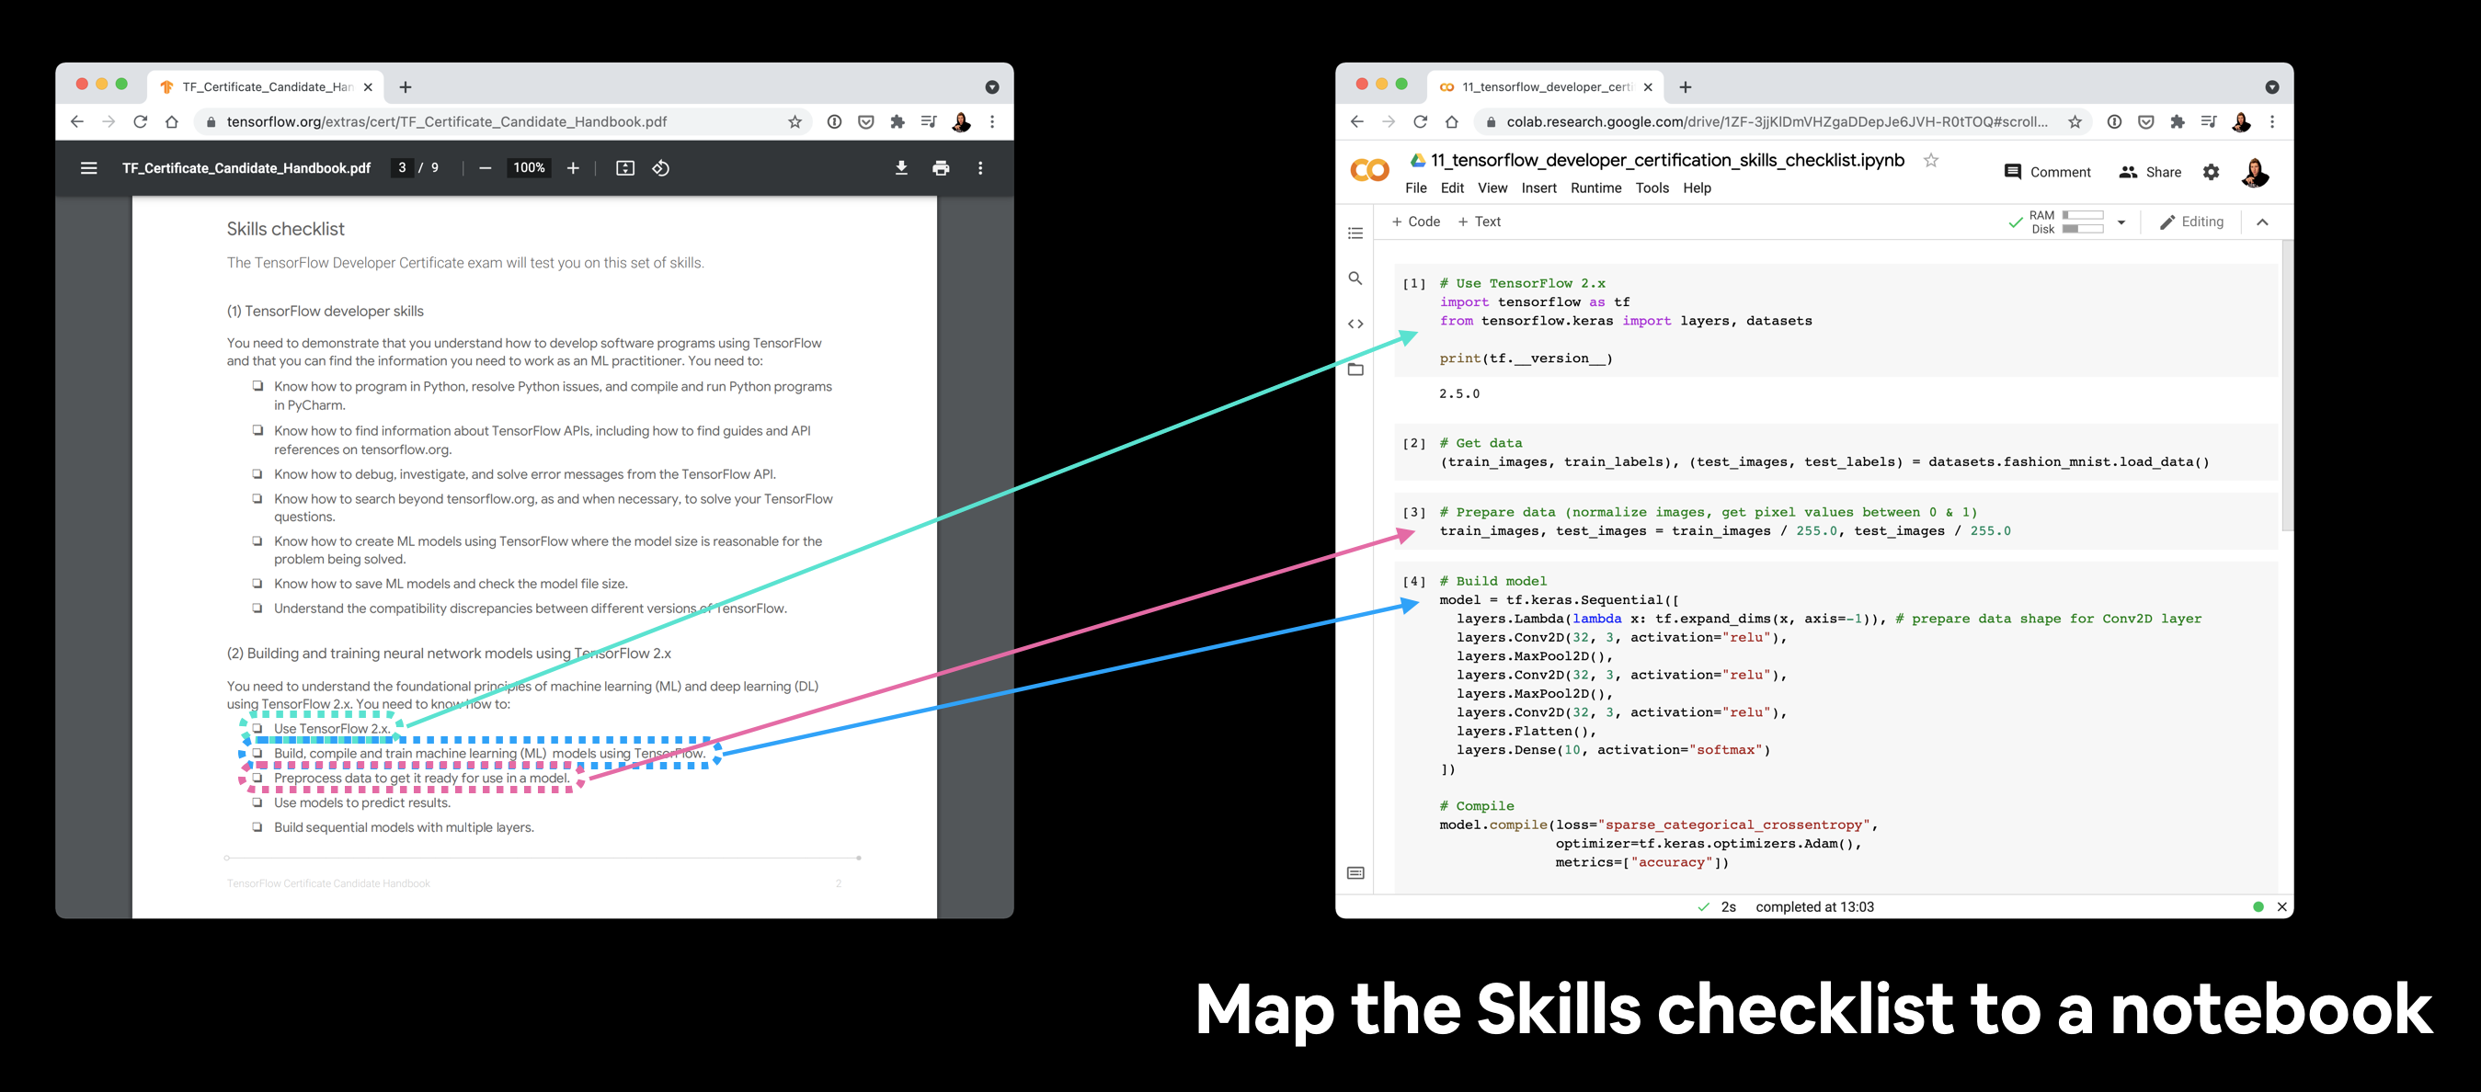Open Colab code snippets panel
Viewport: 2481px width, 1092px height.
pos(1355,324)
